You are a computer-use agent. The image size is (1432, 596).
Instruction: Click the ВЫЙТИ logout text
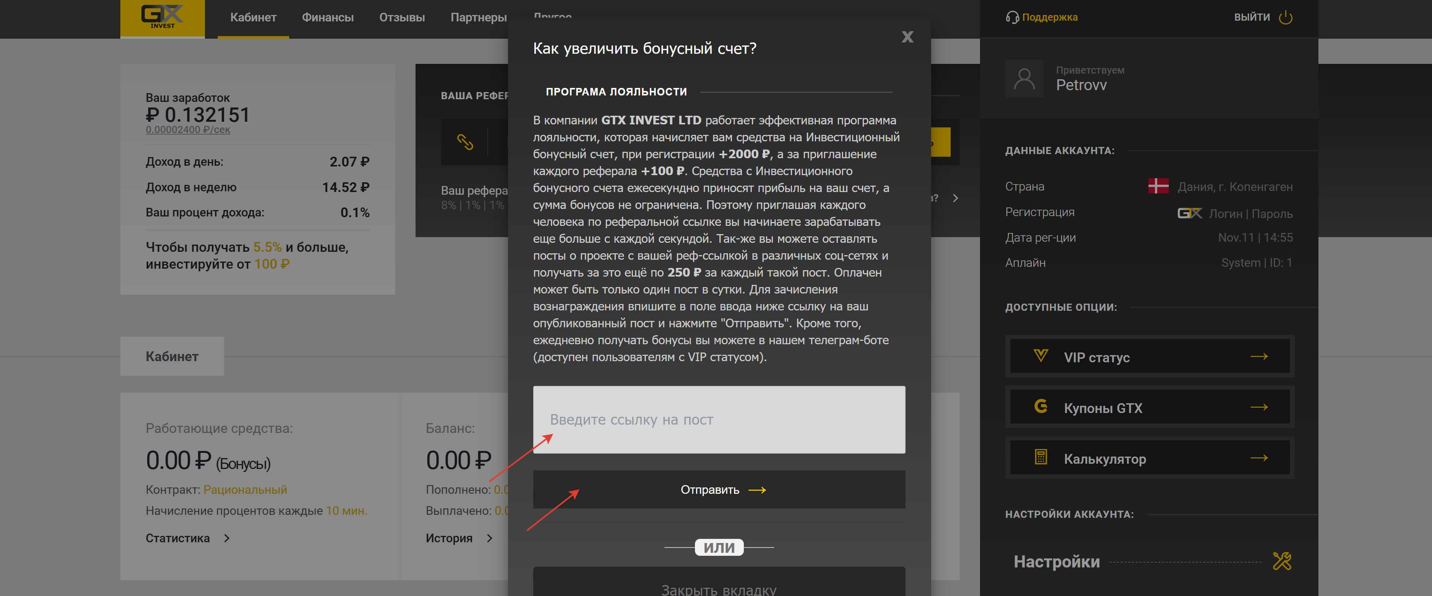[x=1252, y=17]
